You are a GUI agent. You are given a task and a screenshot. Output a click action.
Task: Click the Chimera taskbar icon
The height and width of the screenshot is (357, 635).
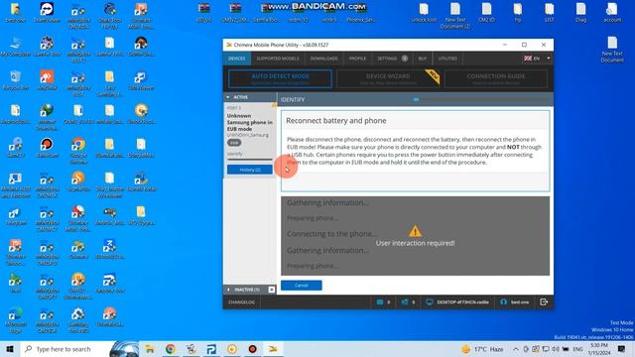point(273,349)
